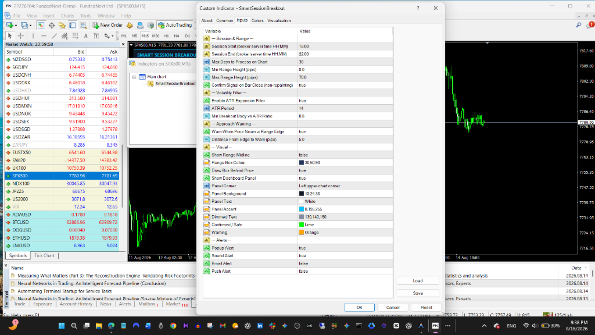
Task: Click the OK button
Action: 359,307
